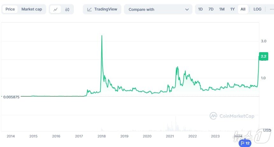Select the Price view toggle
This screenshot has width=274, height=147.
click(10, 9)
